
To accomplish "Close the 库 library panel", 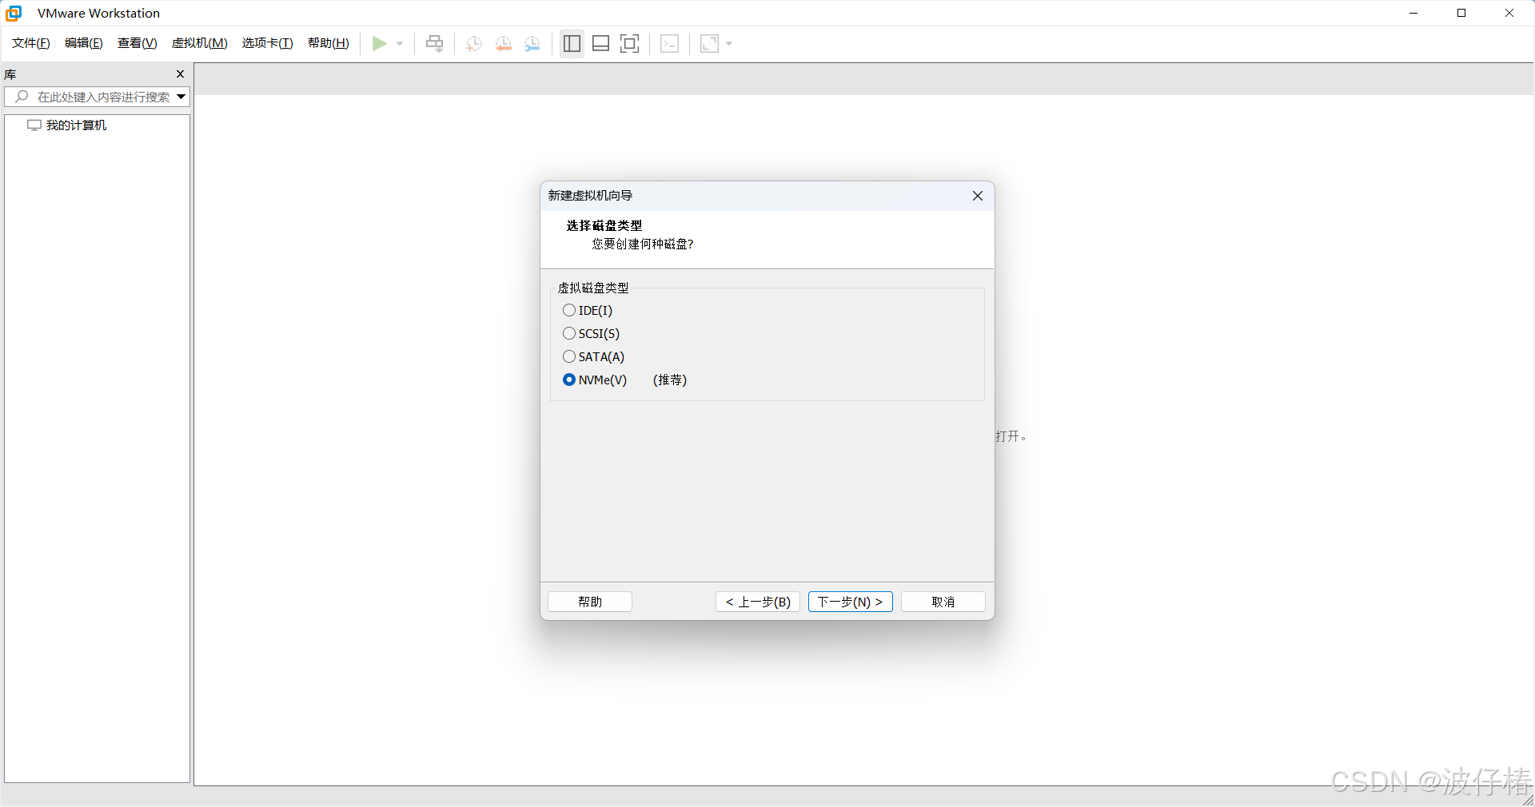I will point(180,74).
